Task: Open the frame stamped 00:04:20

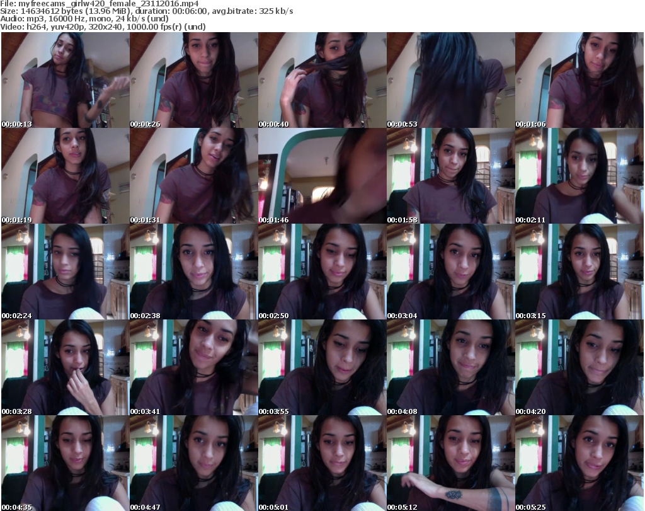Action: pos(579,367)
